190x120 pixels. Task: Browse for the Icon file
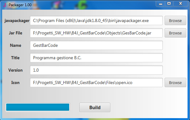pyautogui.click(x=175, y=82)
